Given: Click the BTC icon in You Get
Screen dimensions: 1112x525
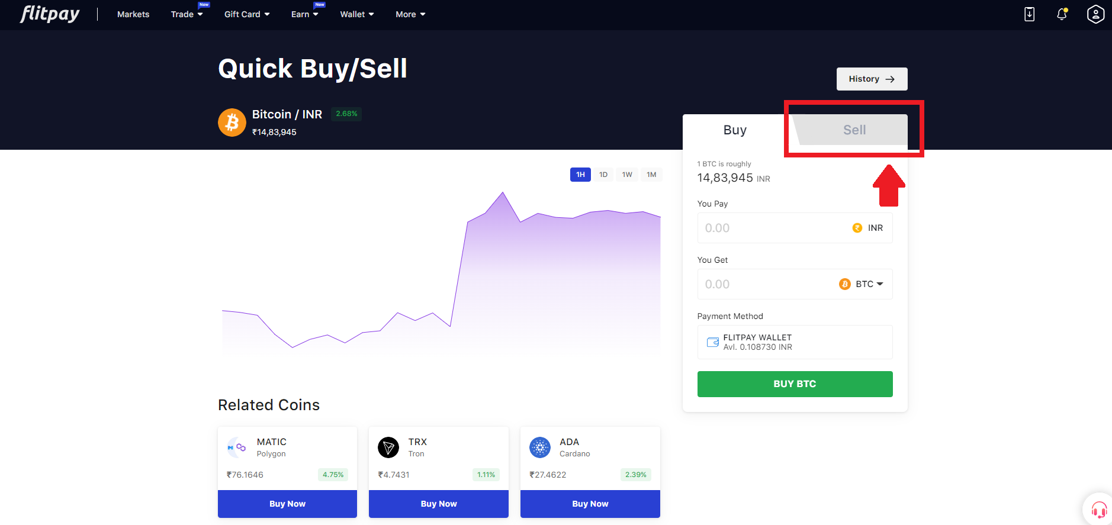Looking at the screenshot, I should click(x=845, y=284).
